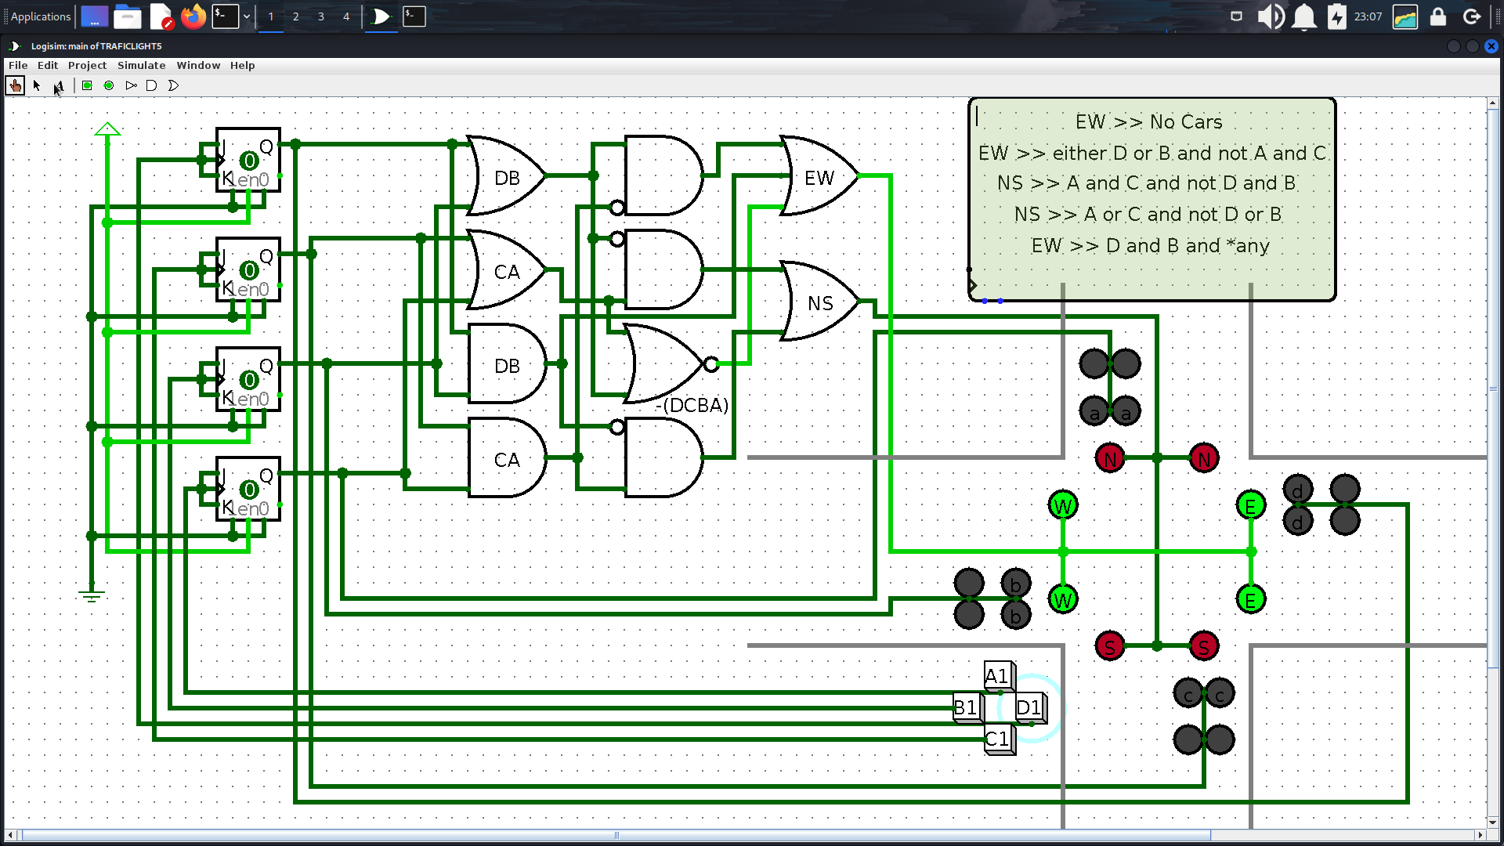Click the third J-K flip-flop
This screenshot has height=846, width=1504.
[x=248, y=380]
